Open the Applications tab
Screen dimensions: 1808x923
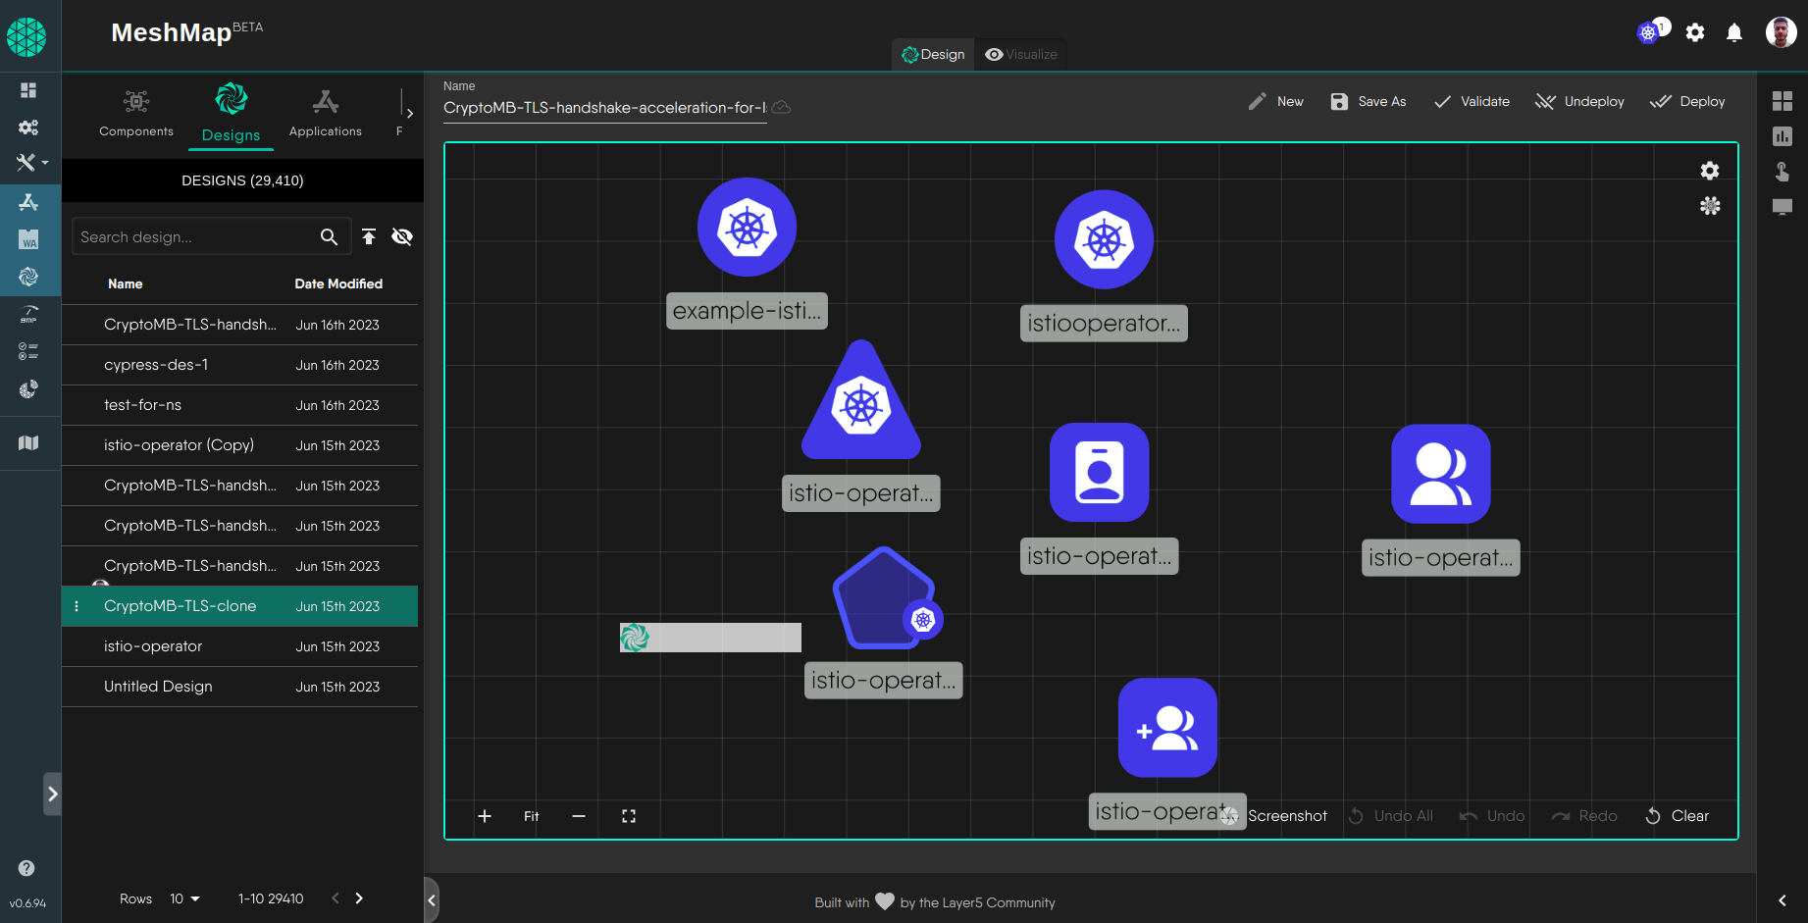(x=325, y=113)
